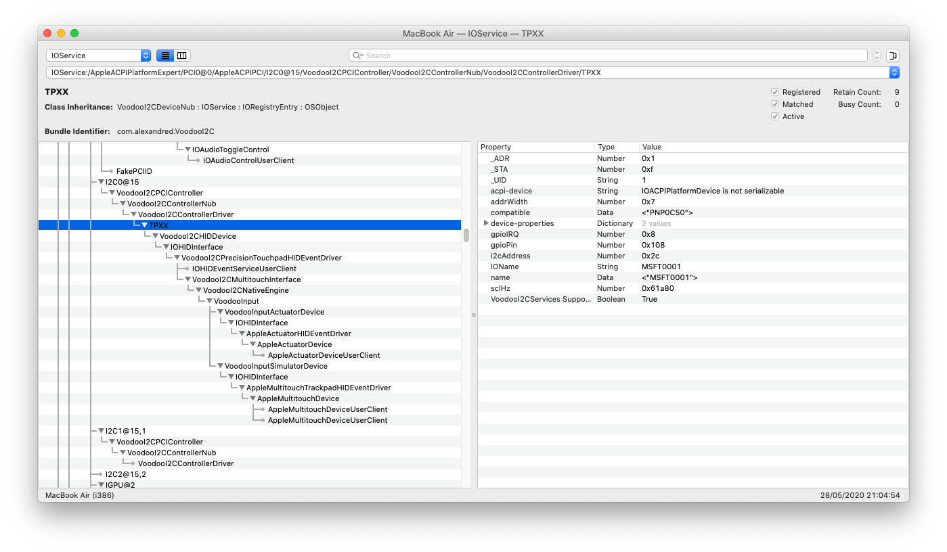Image resolution: width=947 pixels, height=552 pixels.
Task: Click the <"MSFT0001"> name value
Action: (669, 277)
